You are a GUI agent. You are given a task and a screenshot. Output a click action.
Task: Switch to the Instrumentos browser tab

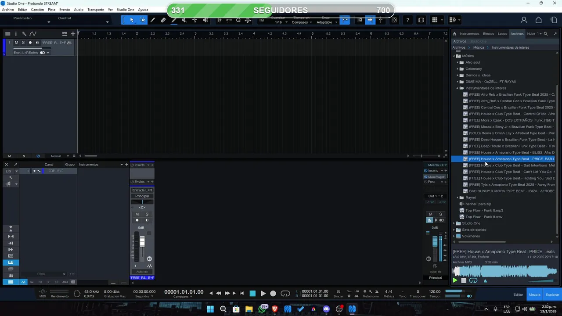point(470,34)
